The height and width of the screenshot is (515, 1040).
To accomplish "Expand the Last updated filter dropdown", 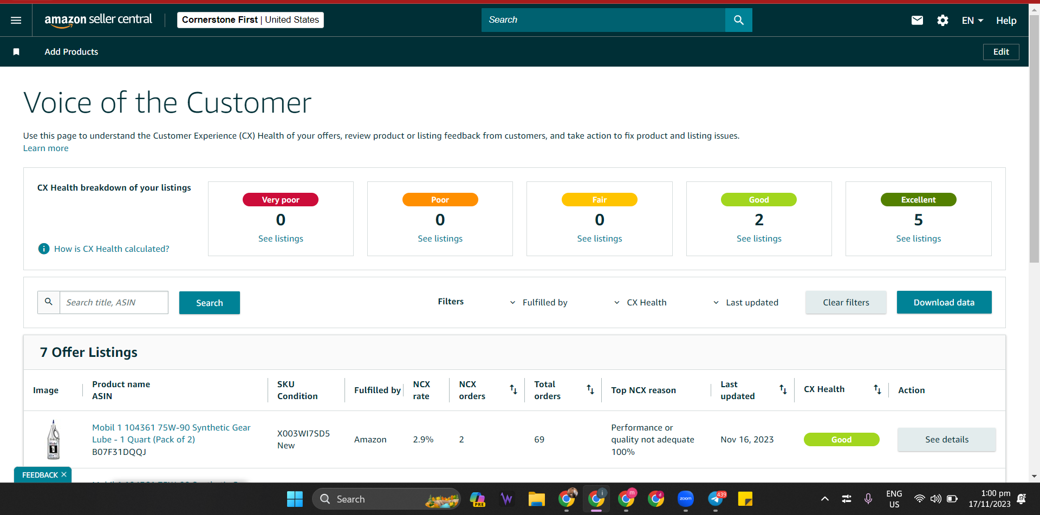I will tap(745, 303).
